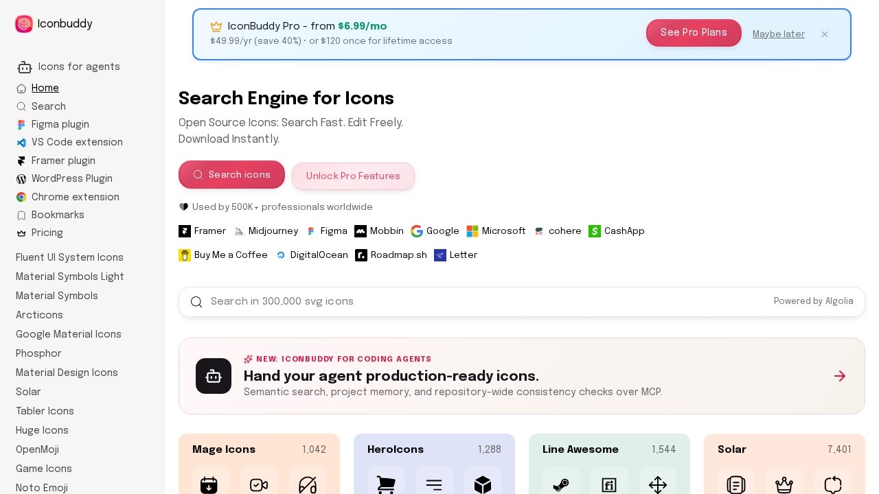This screenshot has height=494, width=879.
Task: Click the Google company logo
Action: (417, 231)
